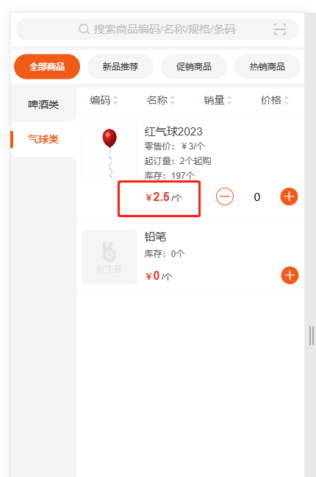Sort products by 销量 column
The width and height of the screenshot is (316, 477).
click(x=218, y=100)
